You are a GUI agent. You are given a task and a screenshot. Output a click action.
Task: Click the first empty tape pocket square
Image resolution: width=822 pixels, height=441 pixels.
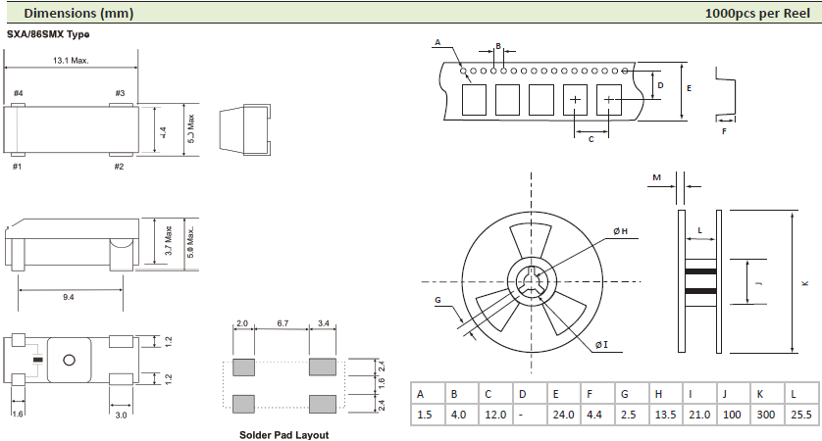coord(474,99)
